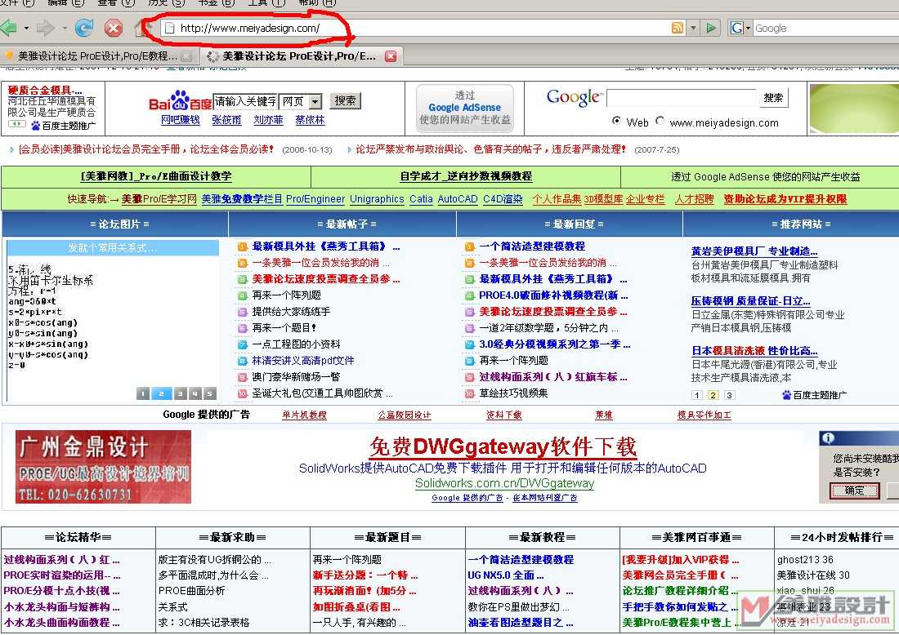Image resolution: width=899 pixels, height=635 pixels.
Task: Select the second loading 美雅设计论坛 tab
Action: [x=301, y=56]
